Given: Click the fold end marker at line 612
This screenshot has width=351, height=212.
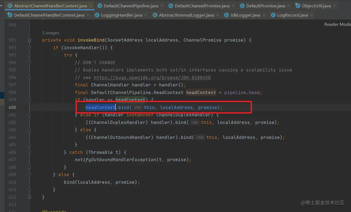Looking at the screenshot, I should [29, 197].
